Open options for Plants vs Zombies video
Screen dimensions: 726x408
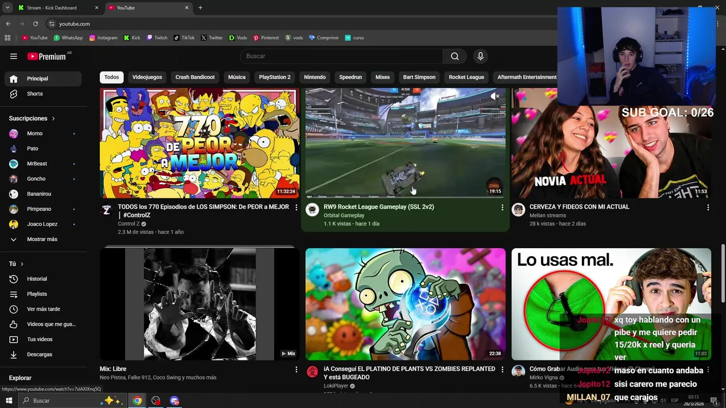(502, 369)
